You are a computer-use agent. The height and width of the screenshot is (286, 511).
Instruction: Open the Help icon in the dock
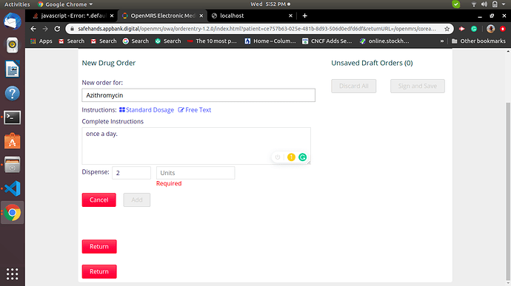[x=13, y=93]
